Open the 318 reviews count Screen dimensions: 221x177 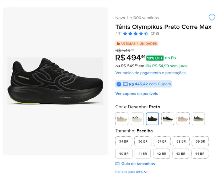point(155,34)
